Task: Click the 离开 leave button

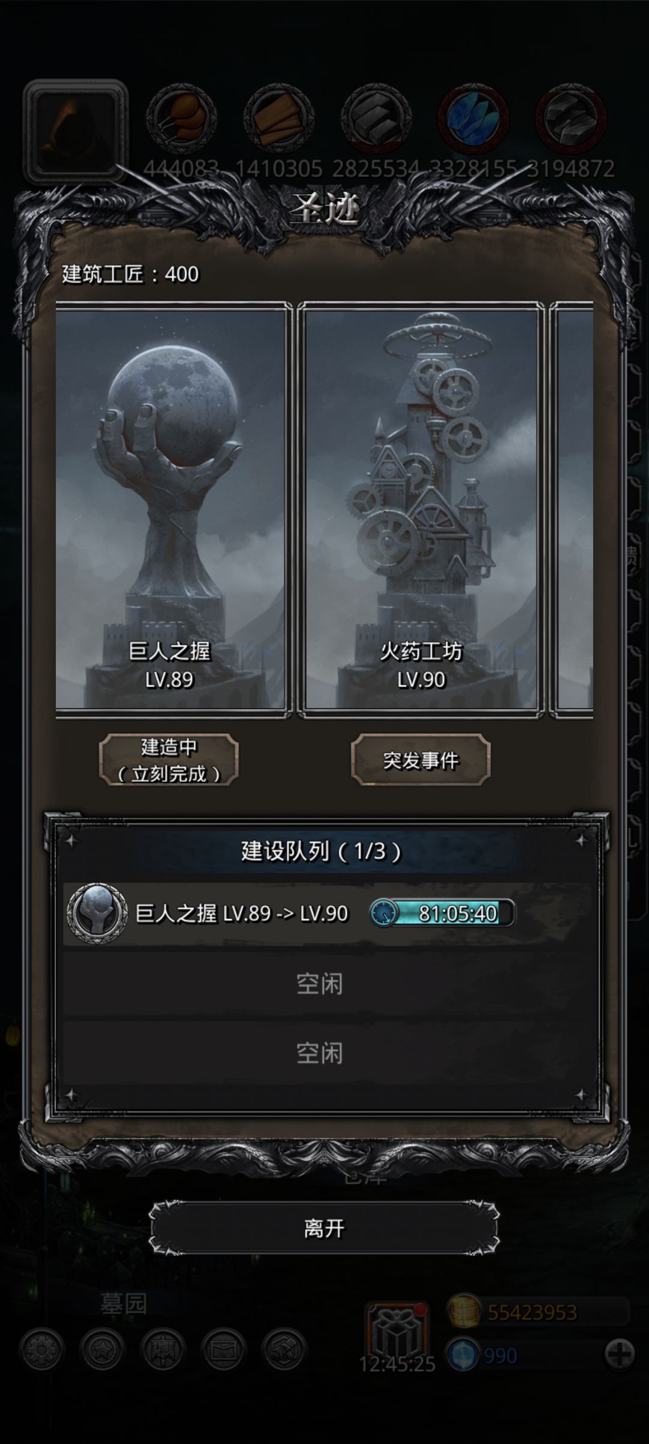Action: 324,1229
